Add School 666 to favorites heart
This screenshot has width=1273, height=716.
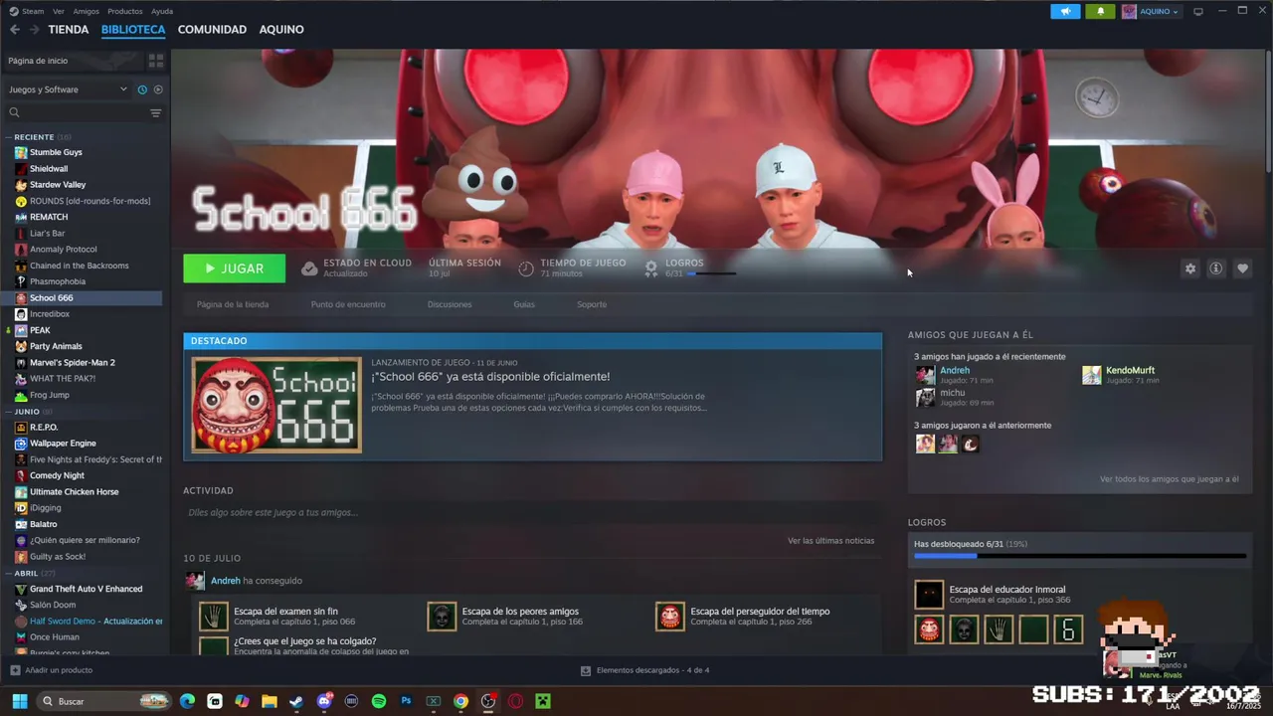[1242, 268]
